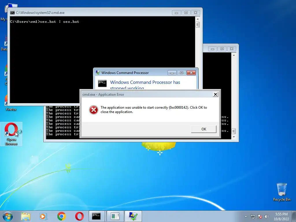Open the volume speaker tray icon
The width and height of the screenshot is (296, 222).
click(x=267, y=217)
